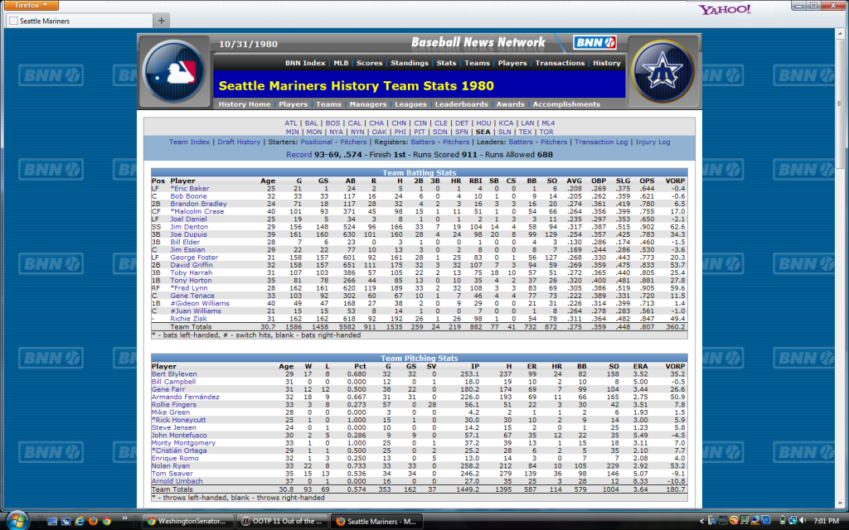849x530 pixels.
Task: Open the MLB navigation link
Action: coord(341,63)
